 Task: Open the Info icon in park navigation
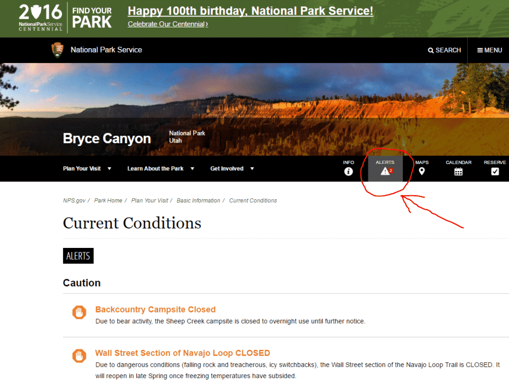(x=348, y=171)
